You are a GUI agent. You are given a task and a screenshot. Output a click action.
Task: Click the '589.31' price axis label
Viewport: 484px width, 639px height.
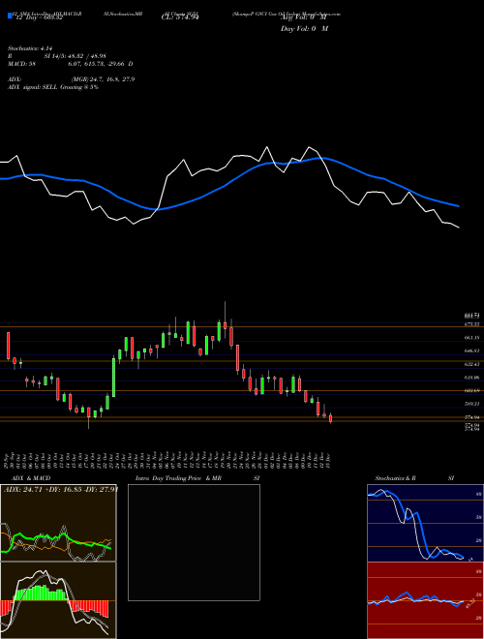470,404
